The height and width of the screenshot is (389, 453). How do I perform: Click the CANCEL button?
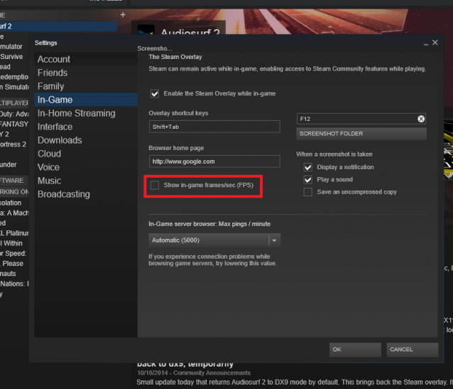413,349
